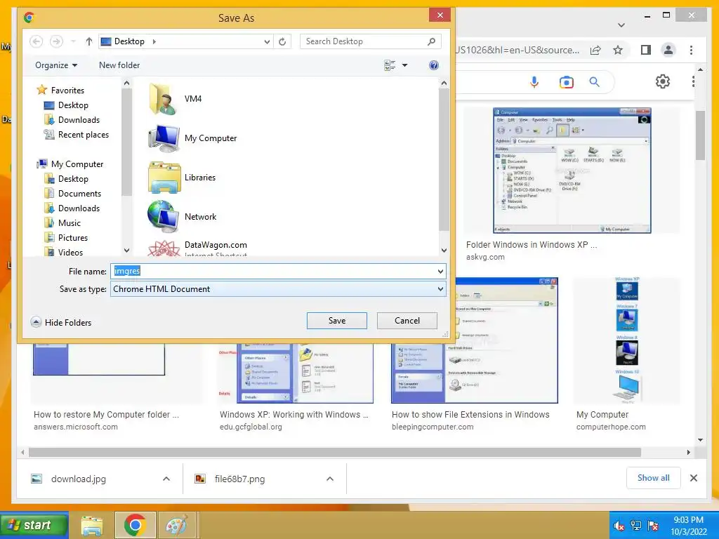Screen dimensions: 719x539
Task: Go up one folder level
Action: [89, 41]
